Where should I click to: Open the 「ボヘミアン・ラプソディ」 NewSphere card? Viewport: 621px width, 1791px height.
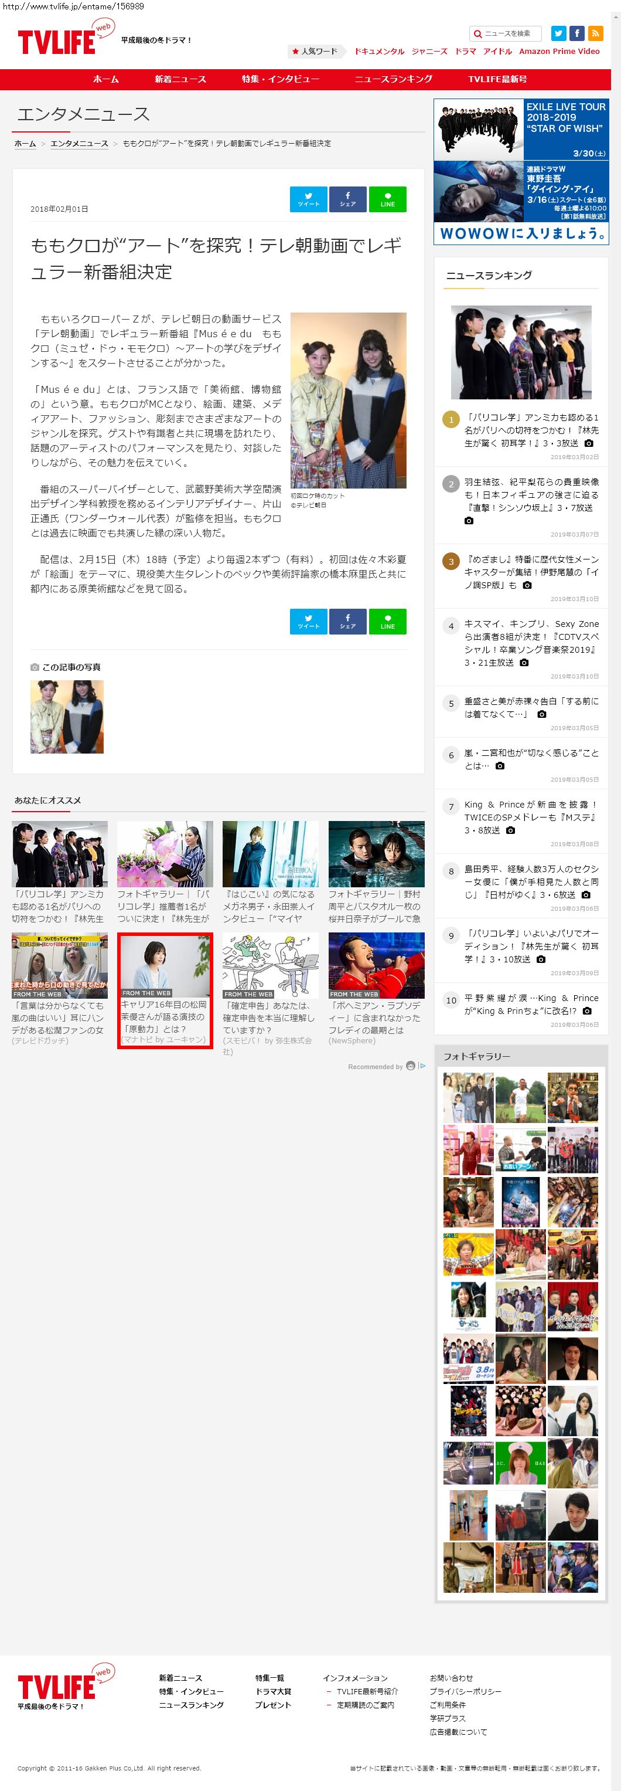pos(377,989)
